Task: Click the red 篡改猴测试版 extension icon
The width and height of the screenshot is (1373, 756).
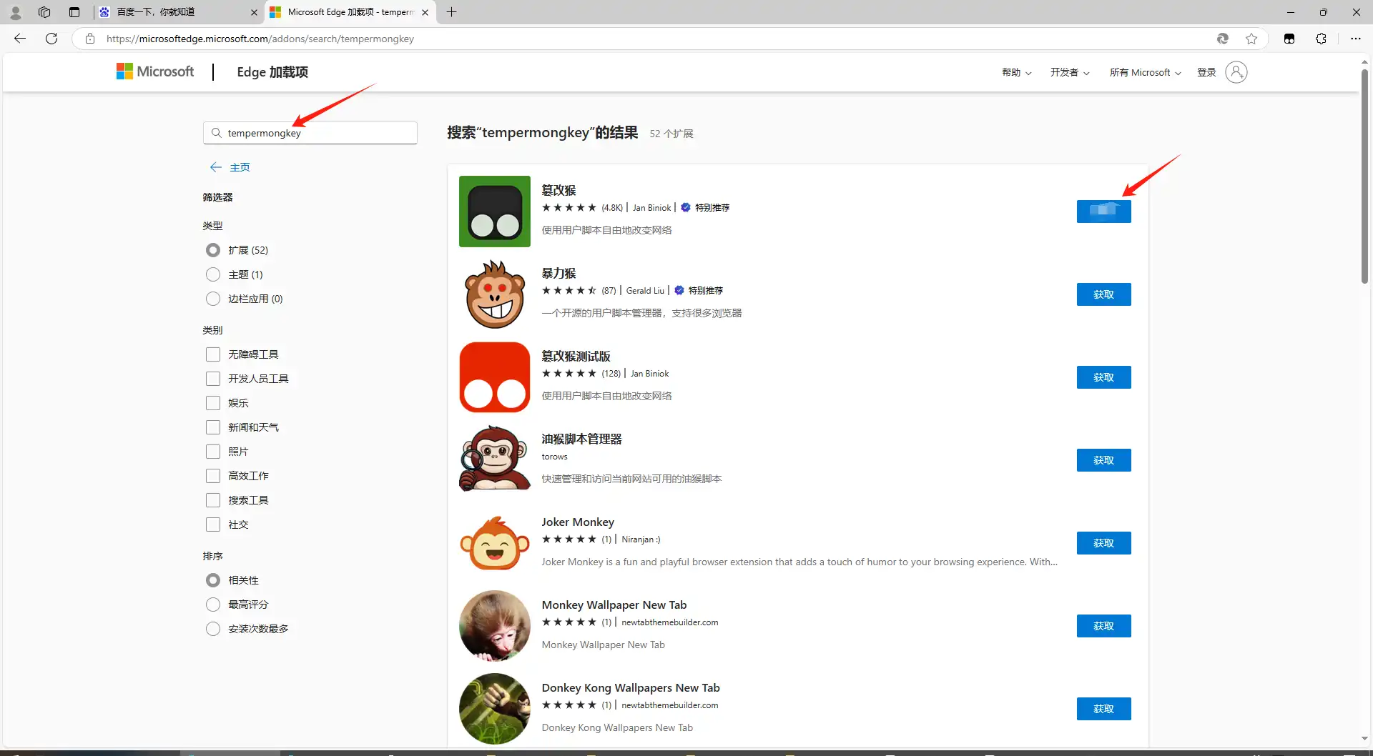Action: [x=494, y=377]
